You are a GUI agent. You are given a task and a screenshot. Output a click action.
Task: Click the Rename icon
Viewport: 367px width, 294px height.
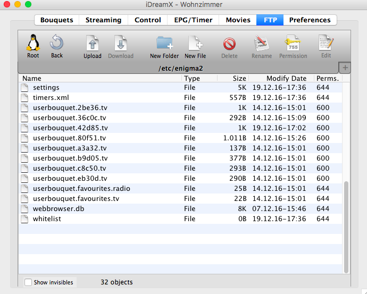coord(262,43)
